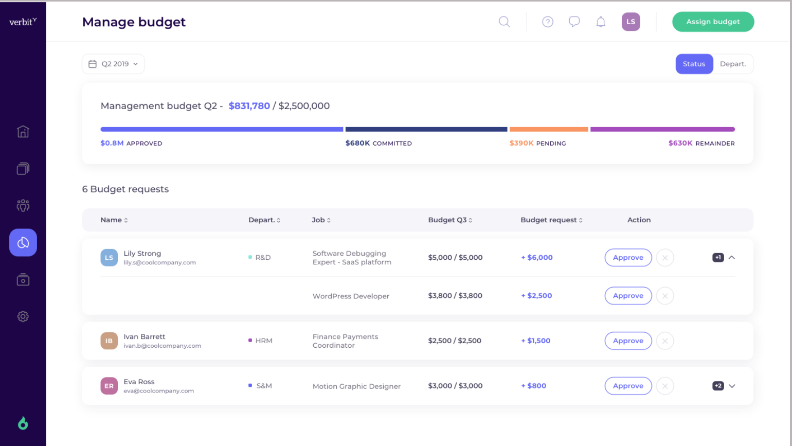Click the Assign budget button
This screenshot has height=446, width=793.
[713, 22]
